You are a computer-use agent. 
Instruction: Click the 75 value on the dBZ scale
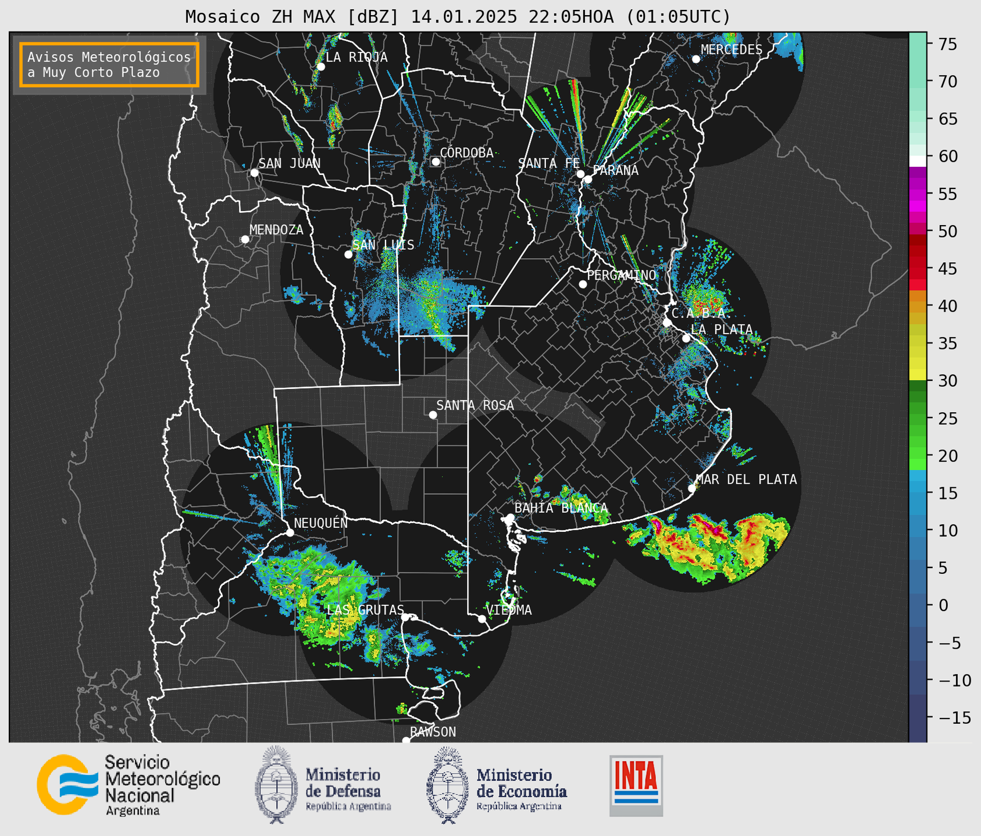947,44
